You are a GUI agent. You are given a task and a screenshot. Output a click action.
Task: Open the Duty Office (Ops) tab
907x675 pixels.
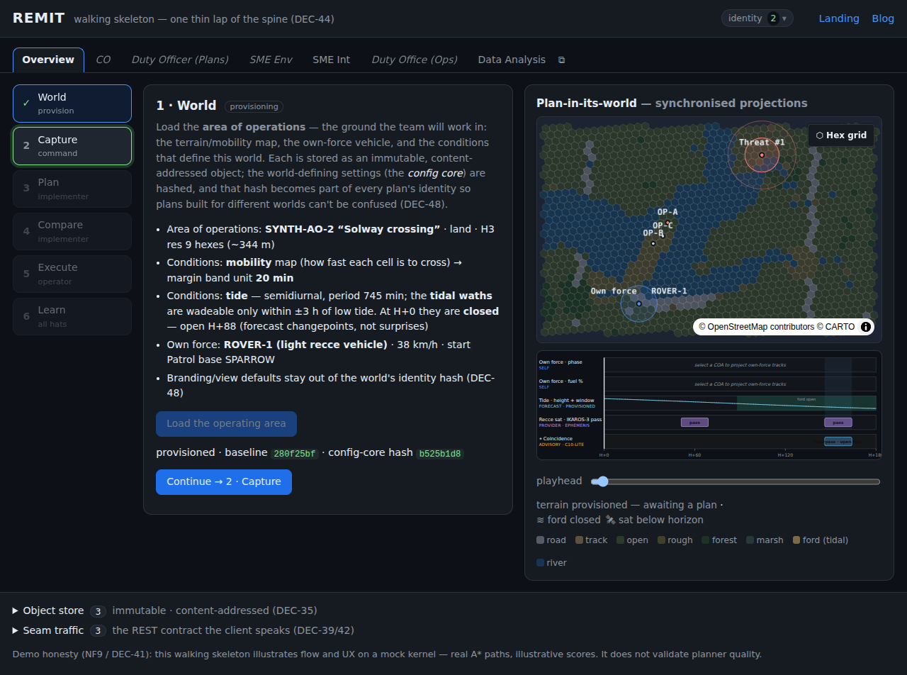[x=415, y=60]
